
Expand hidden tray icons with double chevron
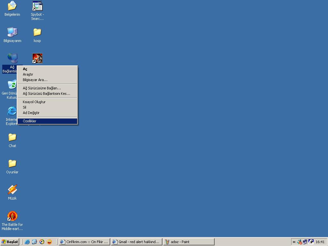[x=294, y=242]
